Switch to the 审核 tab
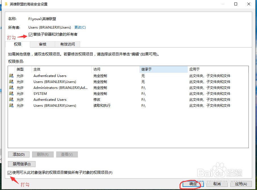 coord(43,44)
